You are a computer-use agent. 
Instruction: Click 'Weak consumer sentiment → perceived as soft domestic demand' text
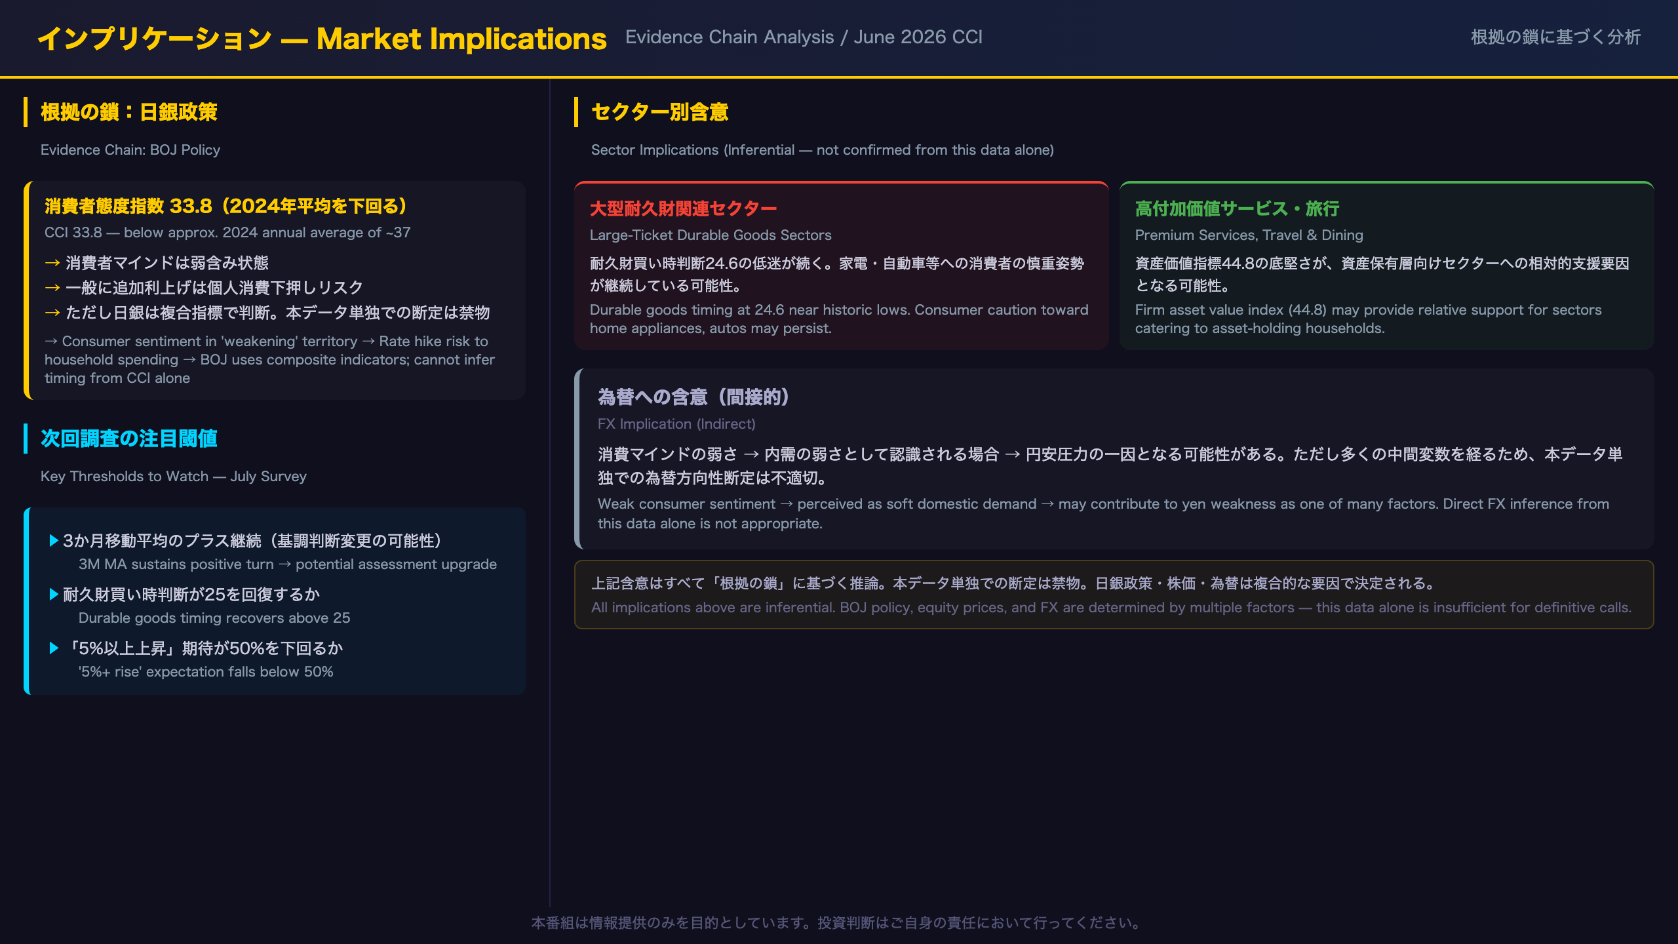point(1103,514)
